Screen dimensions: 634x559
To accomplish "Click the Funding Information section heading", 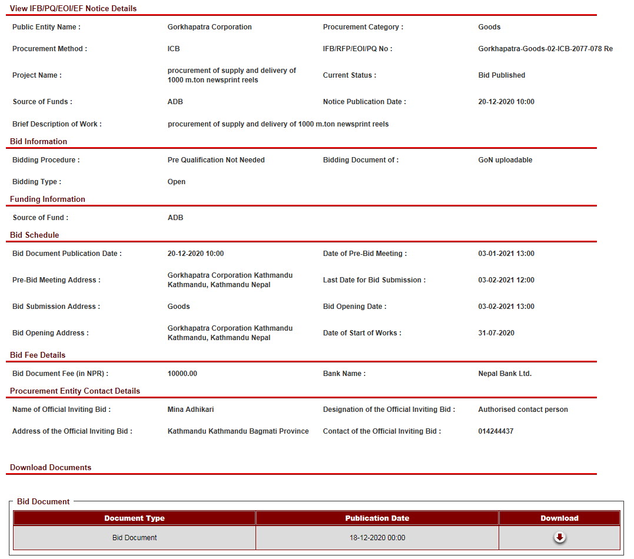I will [47, 199].
